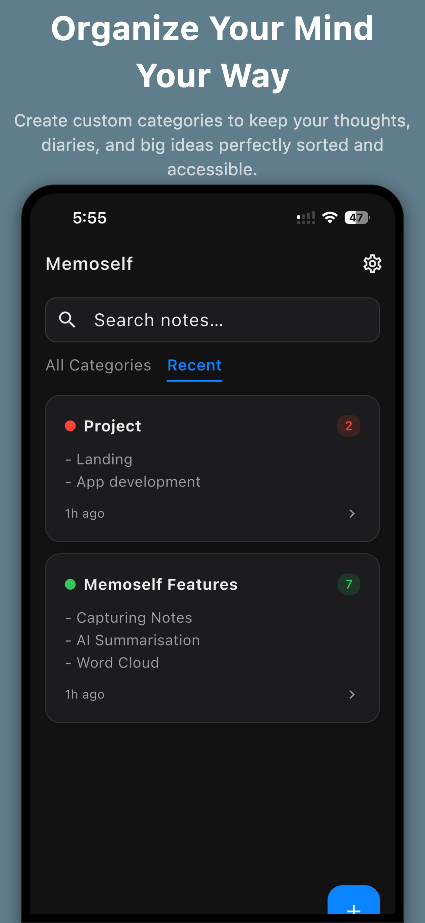Tap the battery indicator showing 47
Screen dimensions: 425x923
[x=357, y=217]
